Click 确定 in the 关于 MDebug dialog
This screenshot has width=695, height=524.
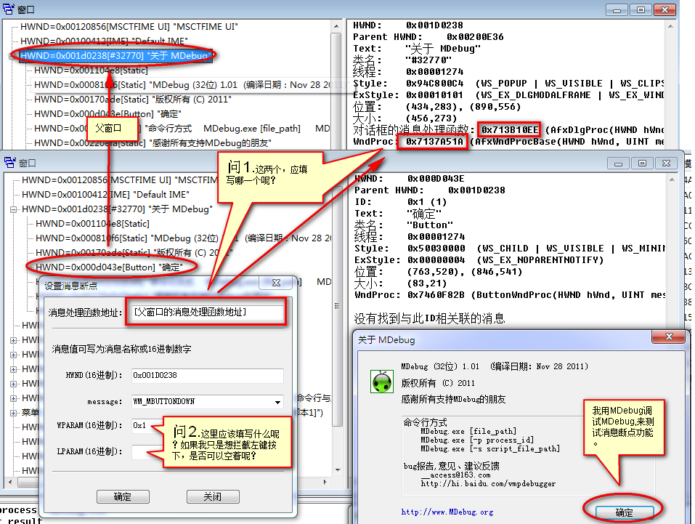pos(624,512)
